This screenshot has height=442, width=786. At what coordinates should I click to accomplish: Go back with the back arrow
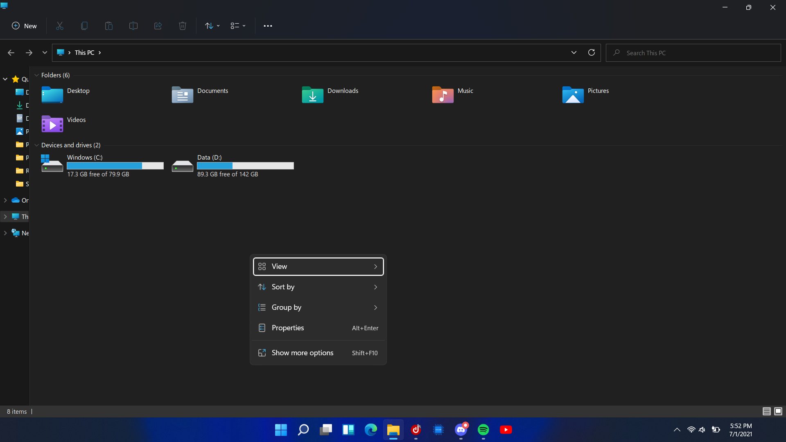[x=11, y=53]
